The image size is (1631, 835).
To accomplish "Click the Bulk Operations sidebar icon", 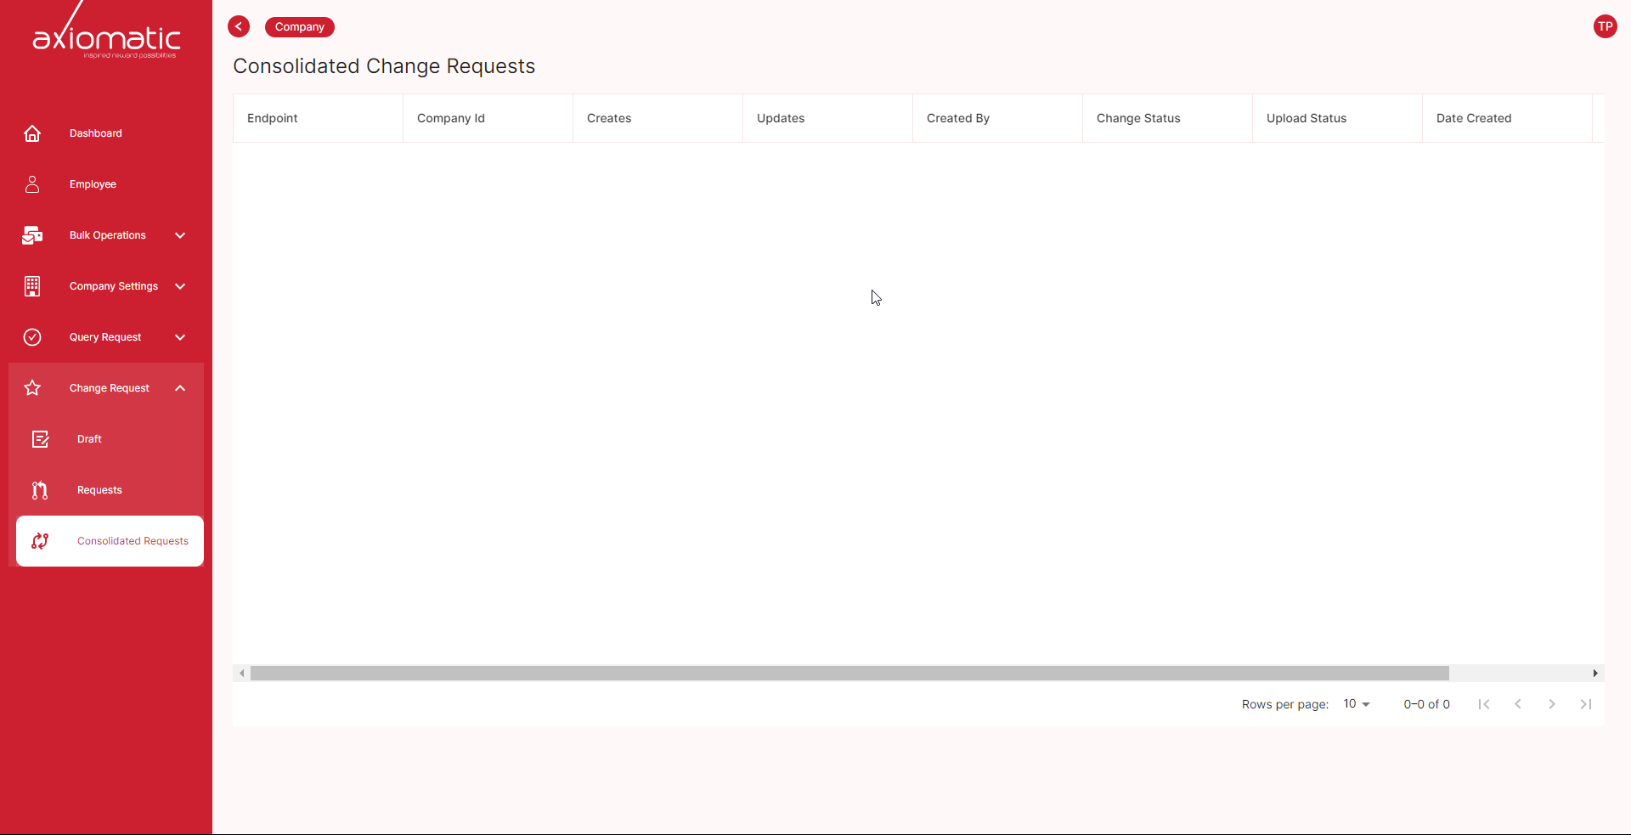I will (32, 235).
